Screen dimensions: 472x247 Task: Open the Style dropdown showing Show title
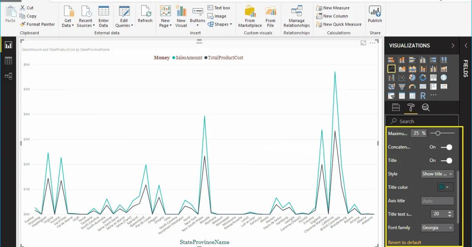coord(437,174)
